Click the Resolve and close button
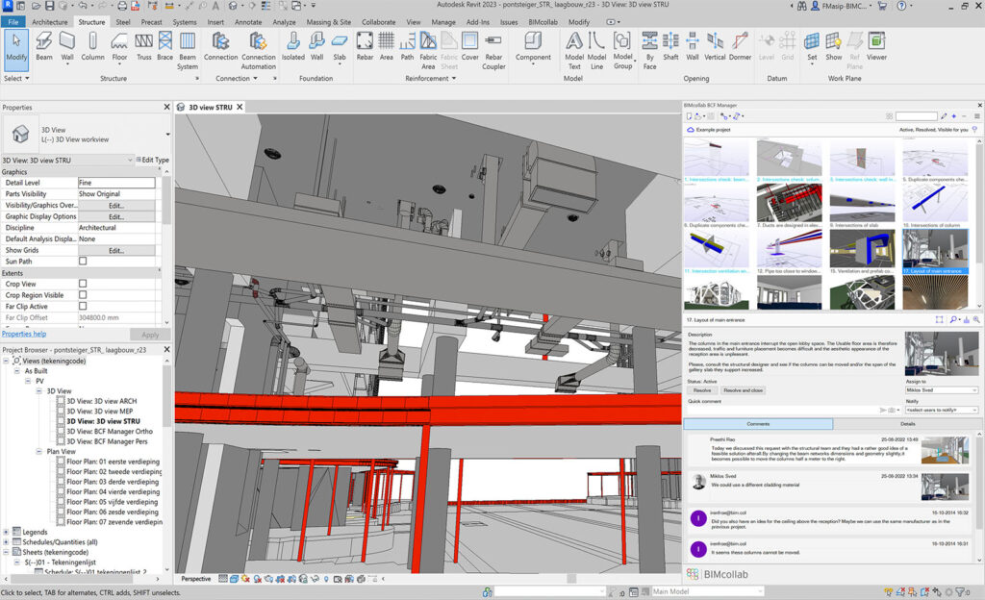 click(743, 390)
